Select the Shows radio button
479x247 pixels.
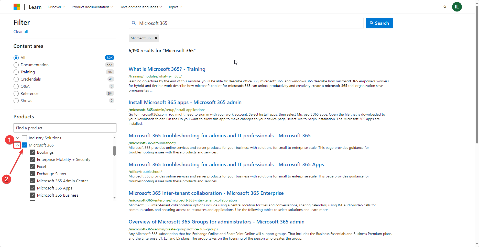tap(16, 101)
